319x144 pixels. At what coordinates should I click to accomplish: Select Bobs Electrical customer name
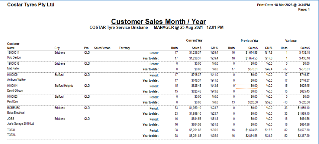tap(16, 113)
